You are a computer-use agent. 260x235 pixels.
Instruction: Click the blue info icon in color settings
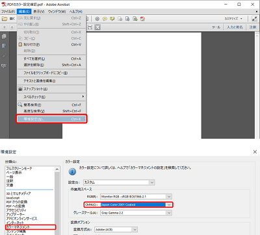click(x=72, y=172)
